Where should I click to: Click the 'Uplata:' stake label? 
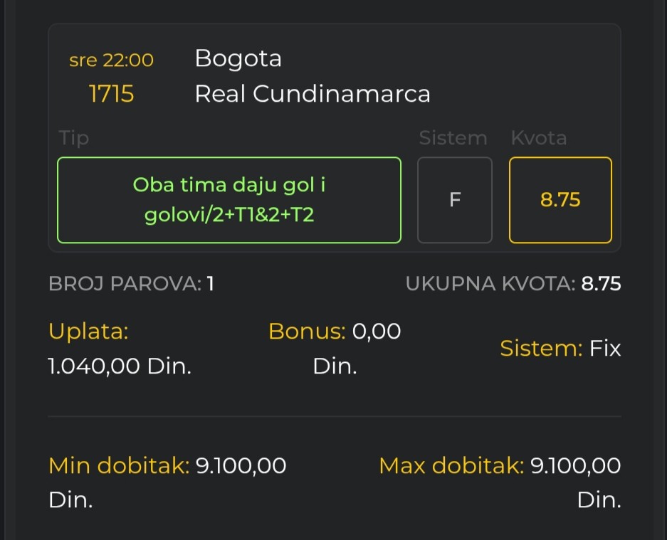(x=88, y=331)
